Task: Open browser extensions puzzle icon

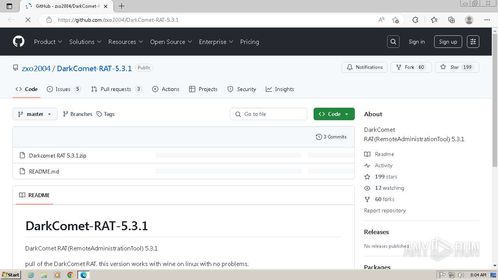Action: [415, 20]
